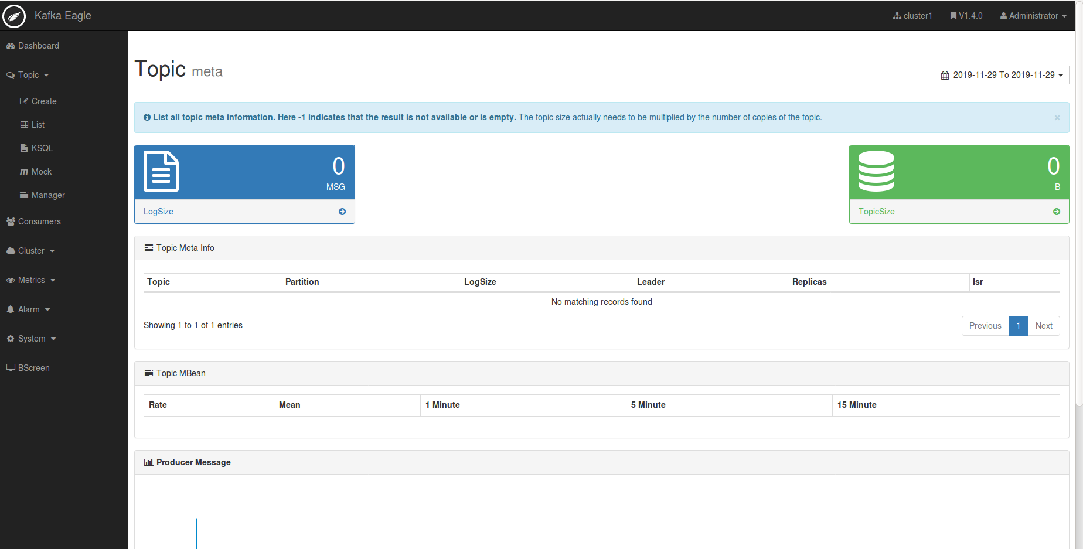Click the Dashboard gauge icon
Image resolution: width=1083 pixels, height=549 pixels.
11,46
